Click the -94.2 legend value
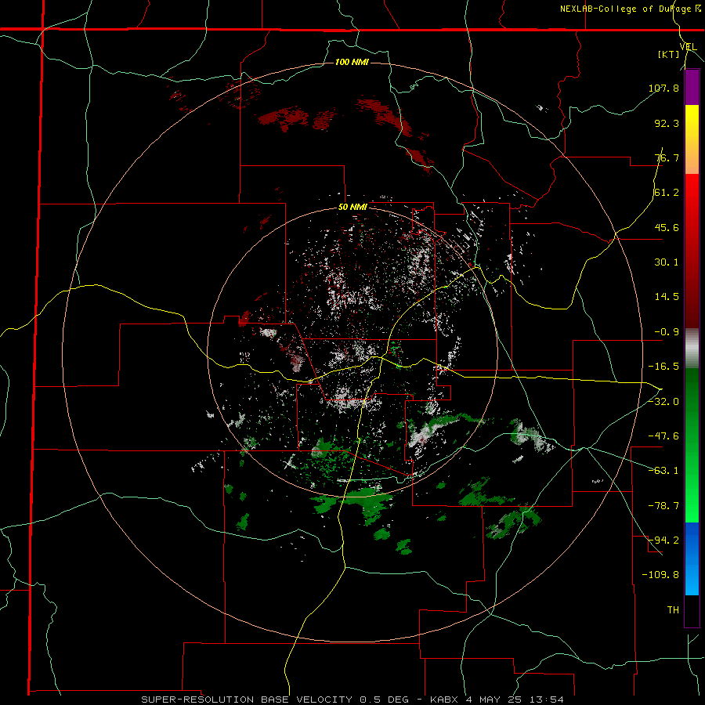Viewport: 705px width, 705px height. (663, 540)
